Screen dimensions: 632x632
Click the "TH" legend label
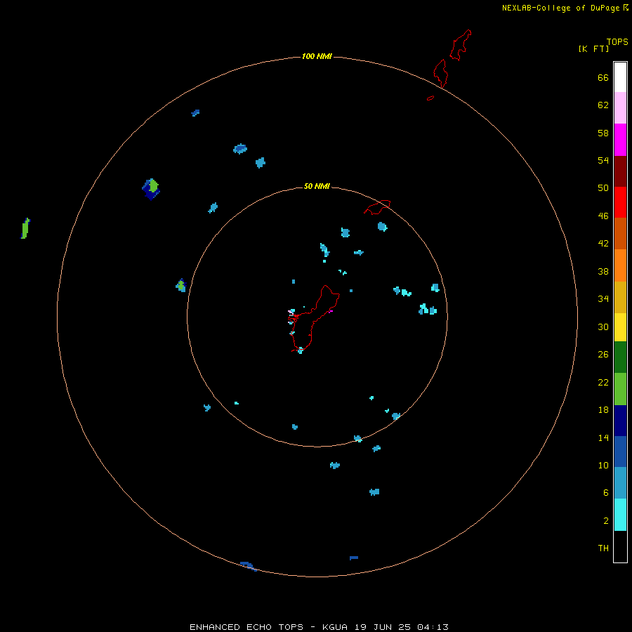tap(603, 548)
